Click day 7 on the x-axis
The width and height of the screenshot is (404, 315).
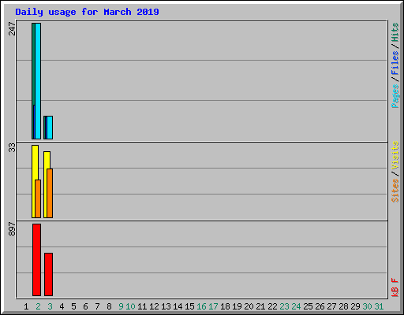(97, 306)
